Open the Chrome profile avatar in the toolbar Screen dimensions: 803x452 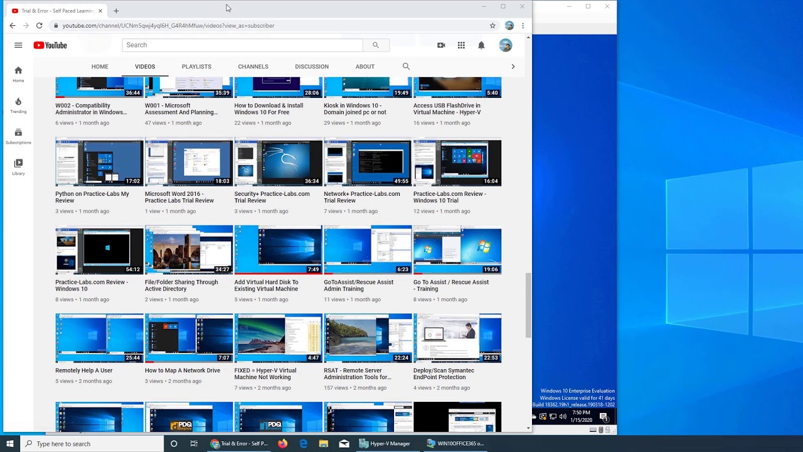509,26
